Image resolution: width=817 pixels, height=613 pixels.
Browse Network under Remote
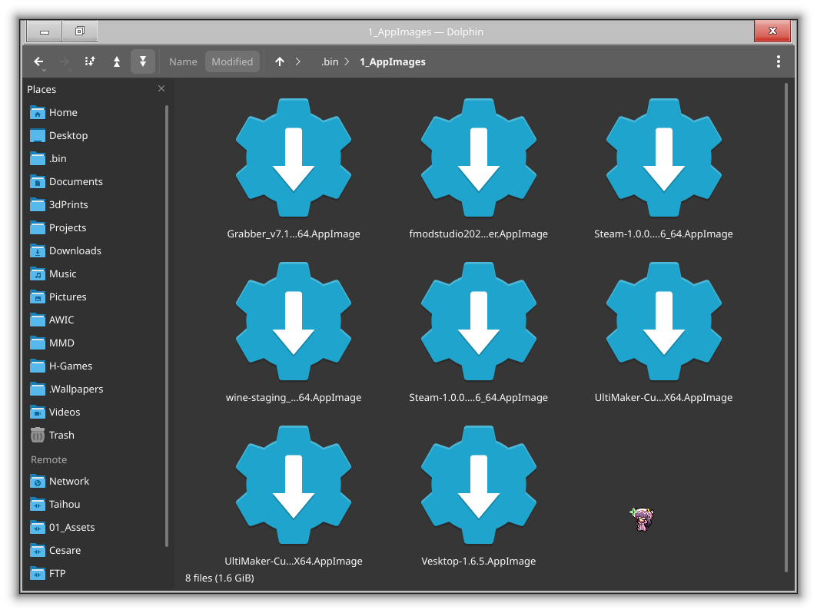click(97, 481)
